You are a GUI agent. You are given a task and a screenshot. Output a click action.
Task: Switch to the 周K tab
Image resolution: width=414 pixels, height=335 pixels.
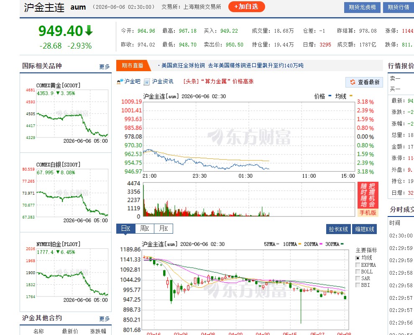coord(144,229)
